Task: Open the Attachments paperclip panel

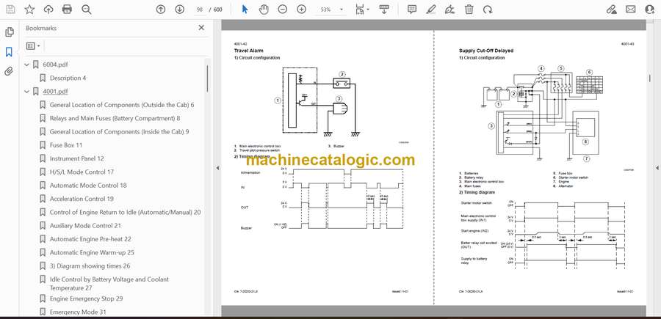Action: pyautogui.click(x=9, y=71)
